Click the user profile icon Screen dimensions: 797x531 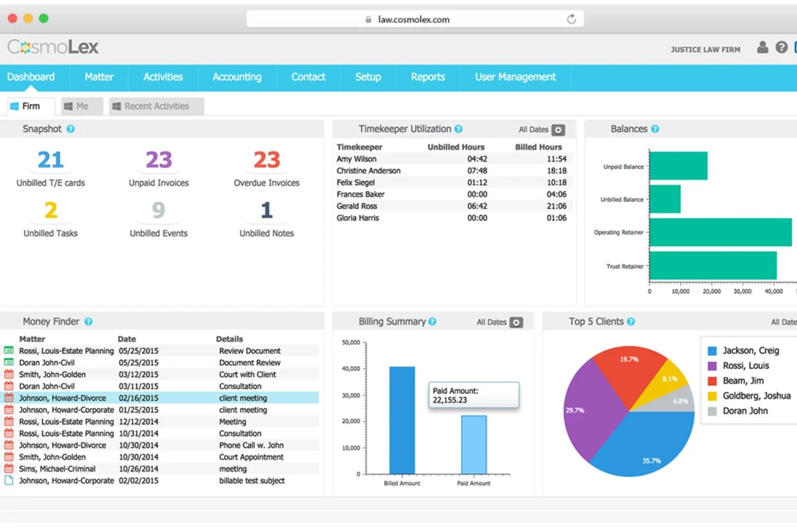pyautogui.click(x=763, y=47)
